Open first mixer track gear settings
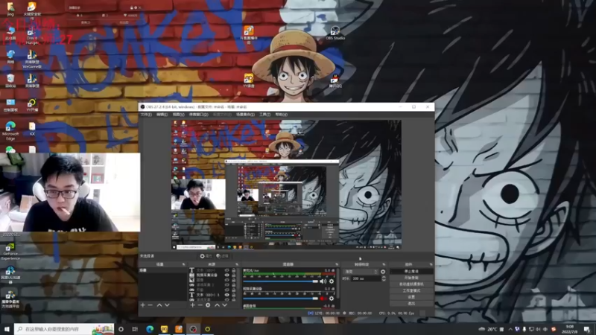Image resolution: width=596 pixels, height=335 pixels. [332, 281]
